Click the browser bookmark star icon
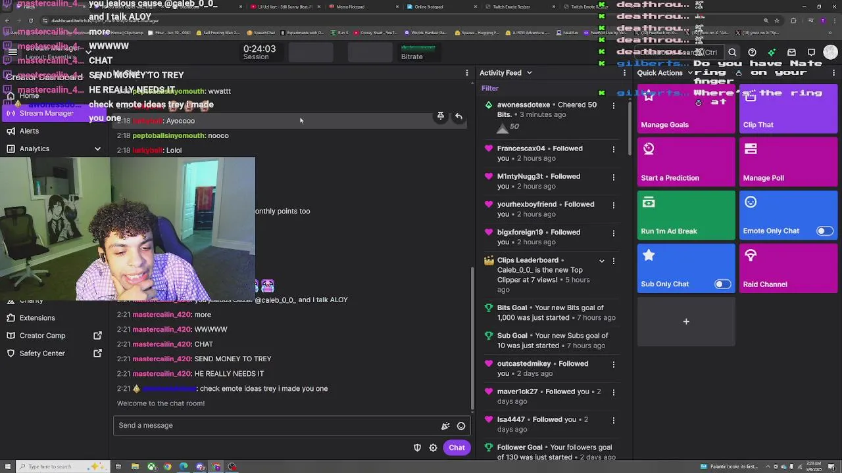Viewport: 842px width, 473px height. point(777,20)
